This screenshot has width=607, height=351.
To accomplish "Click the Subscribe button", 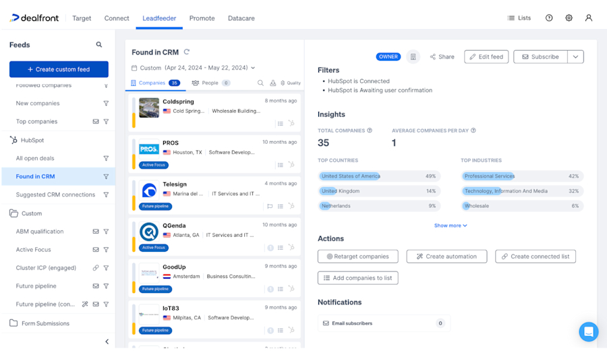I will [x=540, y=57].
